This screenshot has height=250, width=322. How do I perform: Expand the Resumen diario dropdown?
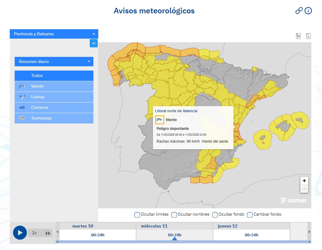54,61
